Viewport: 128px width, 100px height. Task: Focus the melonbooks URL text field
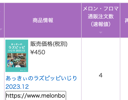tap(36, 96)
